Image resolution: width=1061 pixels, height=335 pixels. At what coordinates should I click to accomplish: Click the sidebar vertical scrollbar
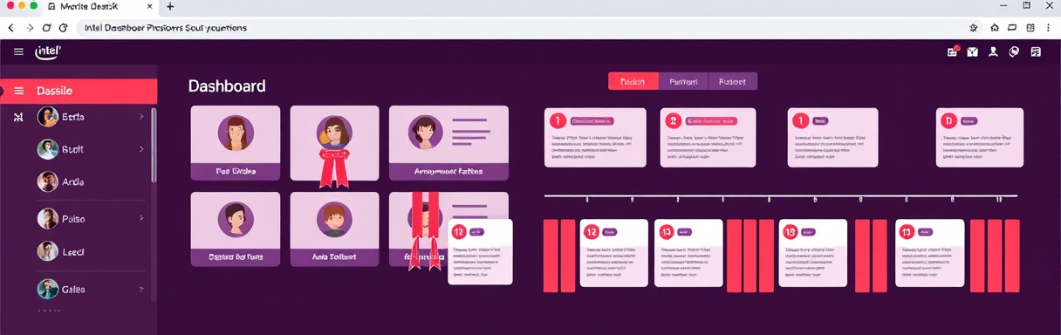[154, 144]
